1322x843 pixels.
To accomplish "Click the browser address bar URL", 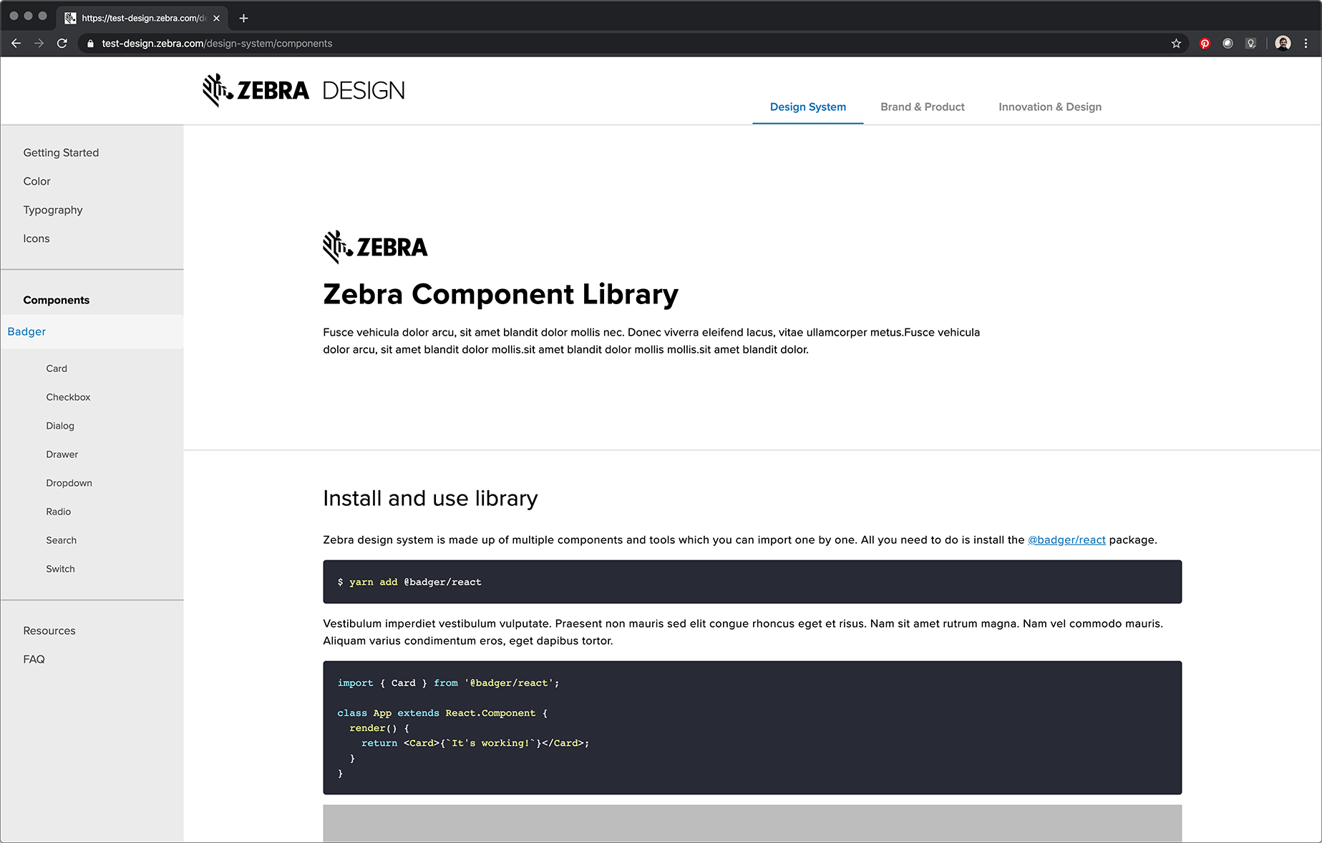I will 217,44.
